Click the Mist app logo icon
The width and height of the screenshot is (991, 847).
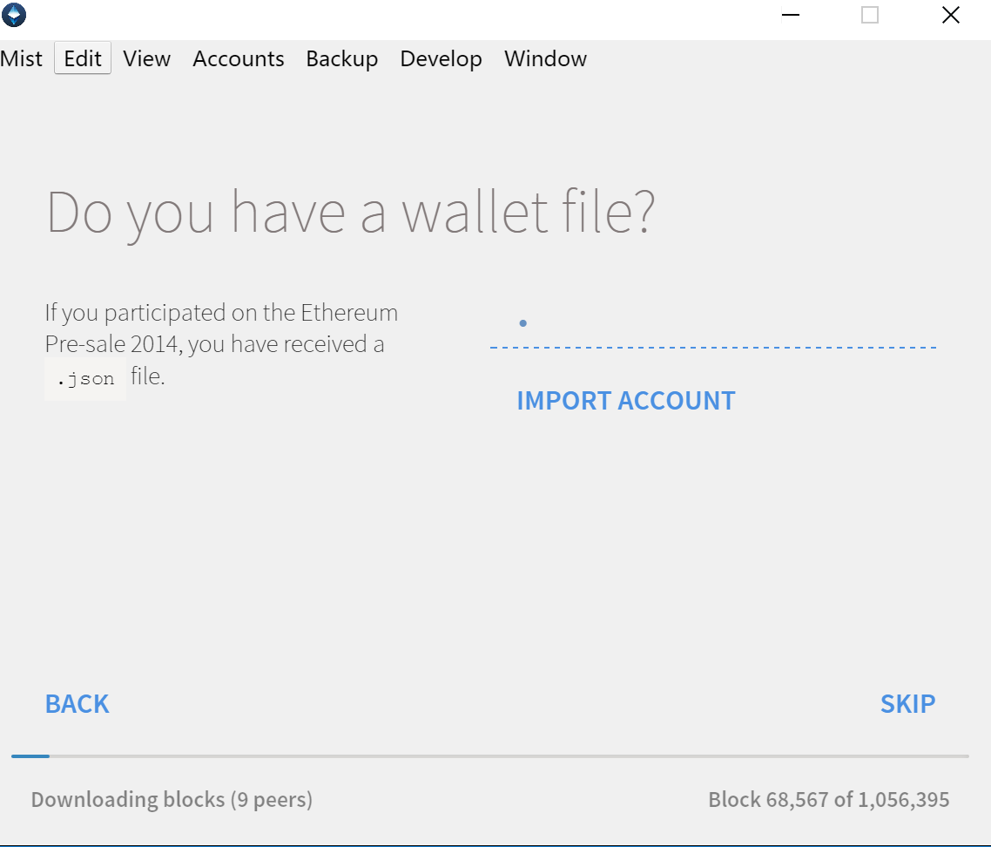tap(14, 15)
